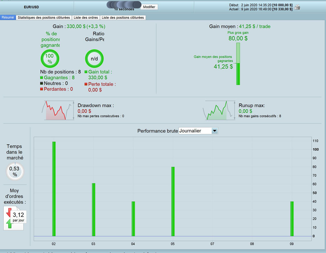Screen dimensions: 326x253
Task: Click the 80,00 $ plus gros gain value
Action: (x=238, y=38)
